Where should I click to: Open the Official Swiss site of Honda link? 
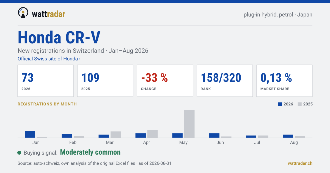(49, 59)
